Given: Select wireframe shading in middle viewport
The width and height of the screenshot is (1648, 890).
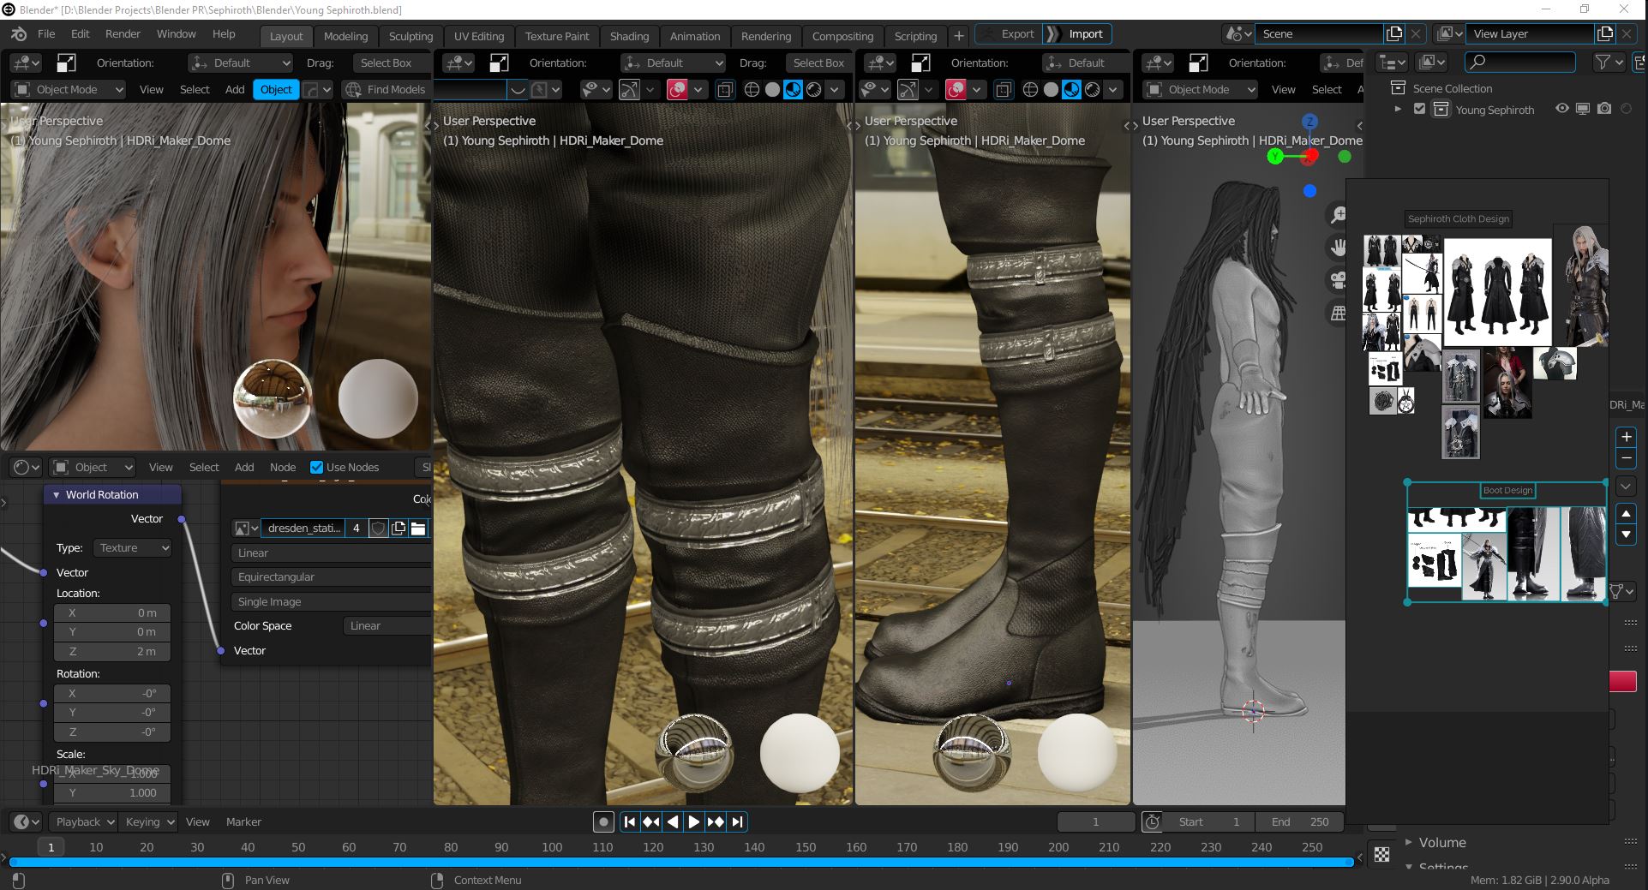Looking at the screenshot, I should coord(752,89).
